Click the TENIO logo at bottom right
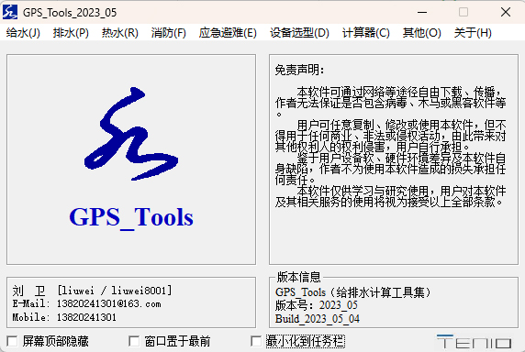This screenshot has width=525, height=352. [x=475, y=342]
